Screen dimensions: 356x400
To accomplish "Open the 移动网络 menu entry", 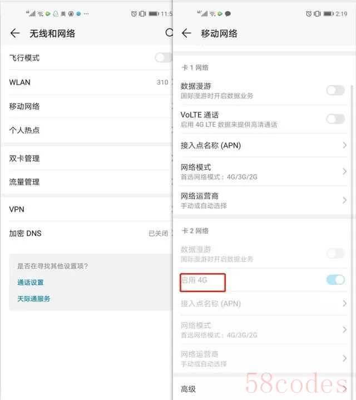I will tap(87, 106).
